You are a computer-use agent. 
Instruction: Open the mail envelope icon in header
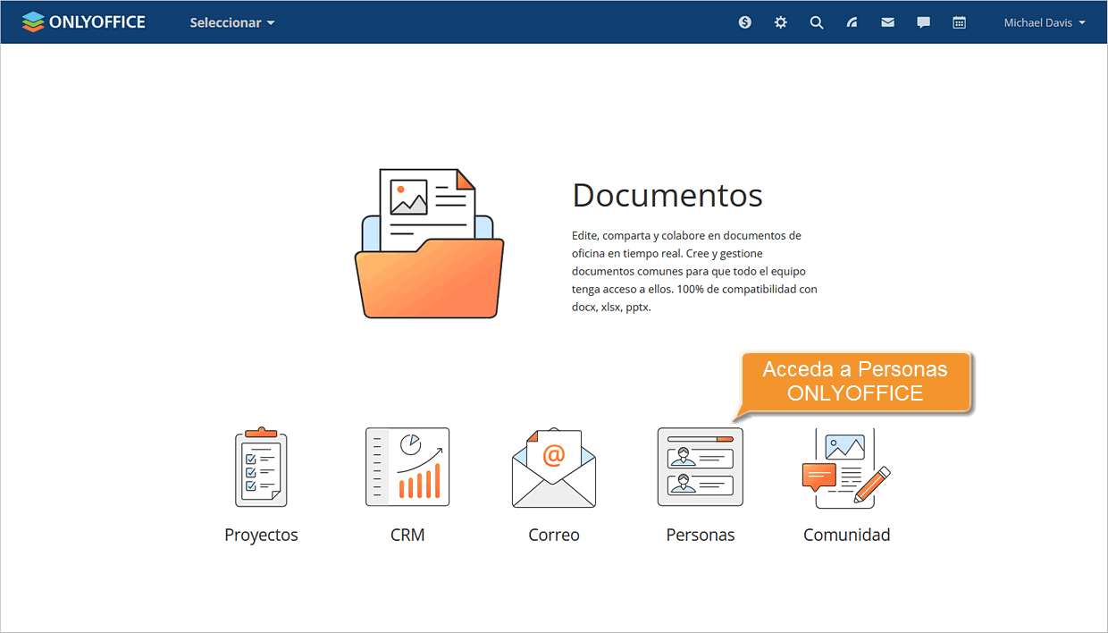click(887, 22)
